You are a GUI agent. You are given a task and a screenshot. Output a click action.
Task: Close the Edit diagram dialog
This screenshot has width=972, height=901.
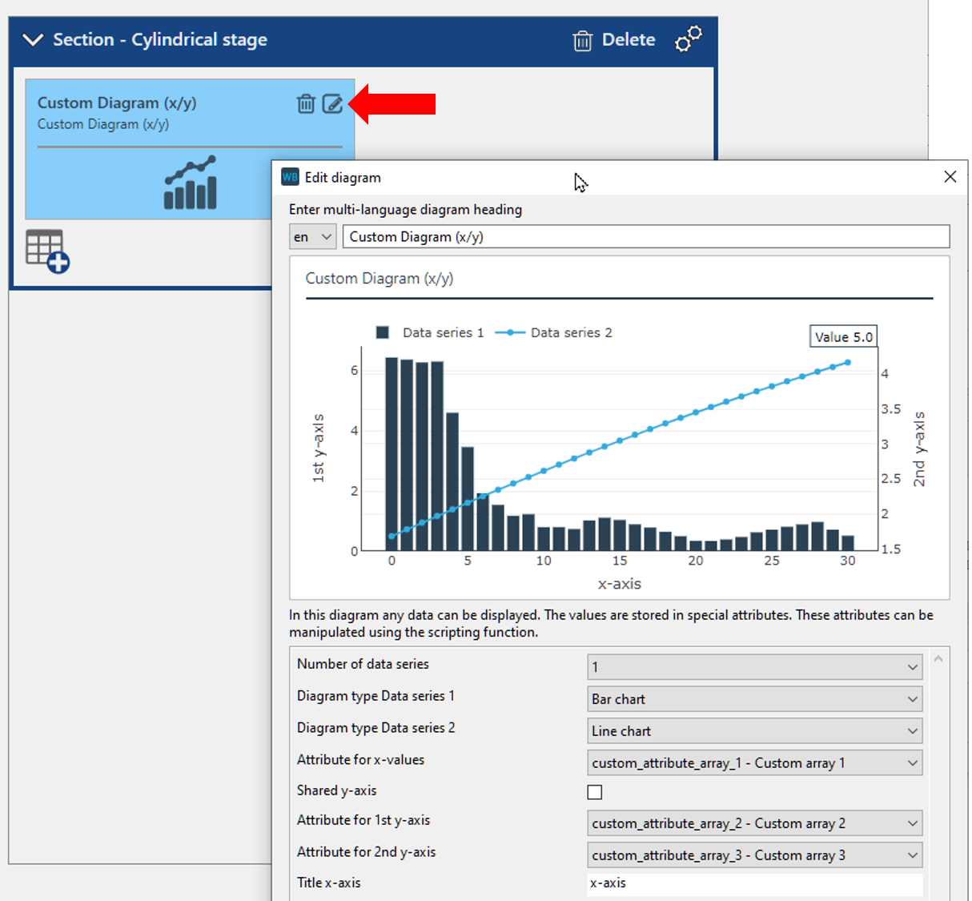(x=950, y=177)
